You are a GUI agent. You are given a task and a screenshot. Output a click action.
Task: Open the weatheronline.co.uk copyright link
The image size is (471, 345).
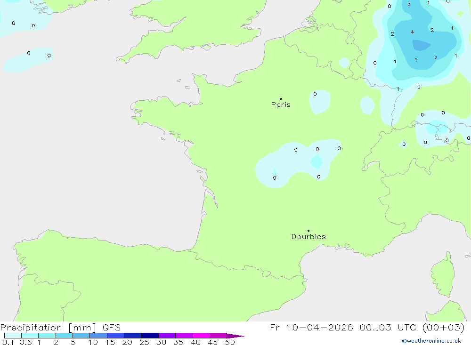[x=431, y=341]
